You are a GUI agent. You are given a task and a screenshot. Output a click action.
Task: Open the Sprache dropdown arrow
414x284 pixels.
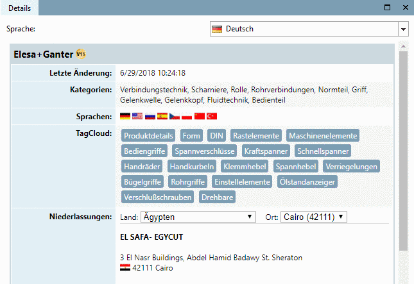[403, 29]
